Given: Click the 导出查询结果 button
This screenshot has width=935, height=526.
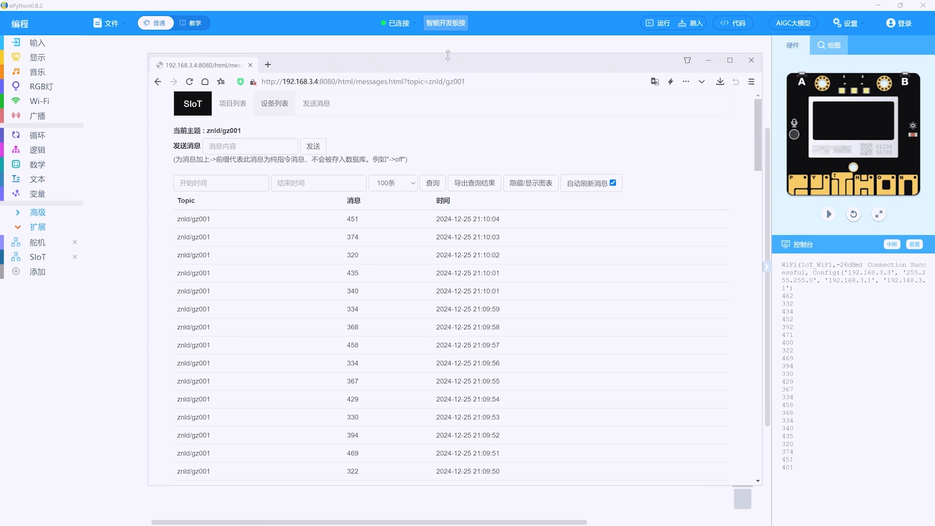Looking at the screenshot, I should click(474, 183).
